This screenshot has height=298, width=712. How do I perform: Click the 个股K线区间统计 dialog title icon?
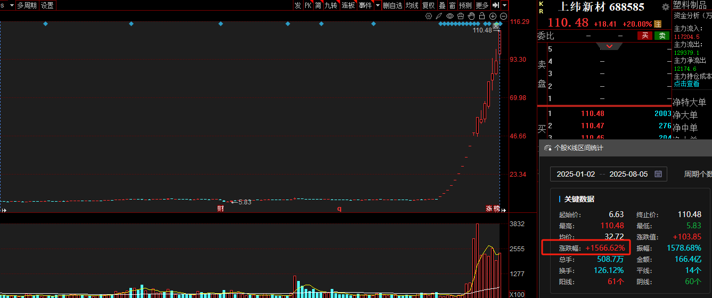point(547,148)
